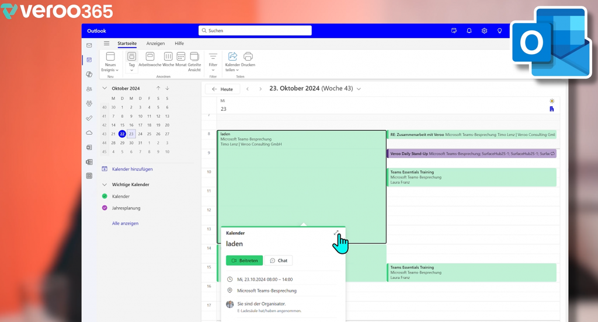598x322 pixels.
Task: Go to next month with down arrow
Action: coord(168,88)
